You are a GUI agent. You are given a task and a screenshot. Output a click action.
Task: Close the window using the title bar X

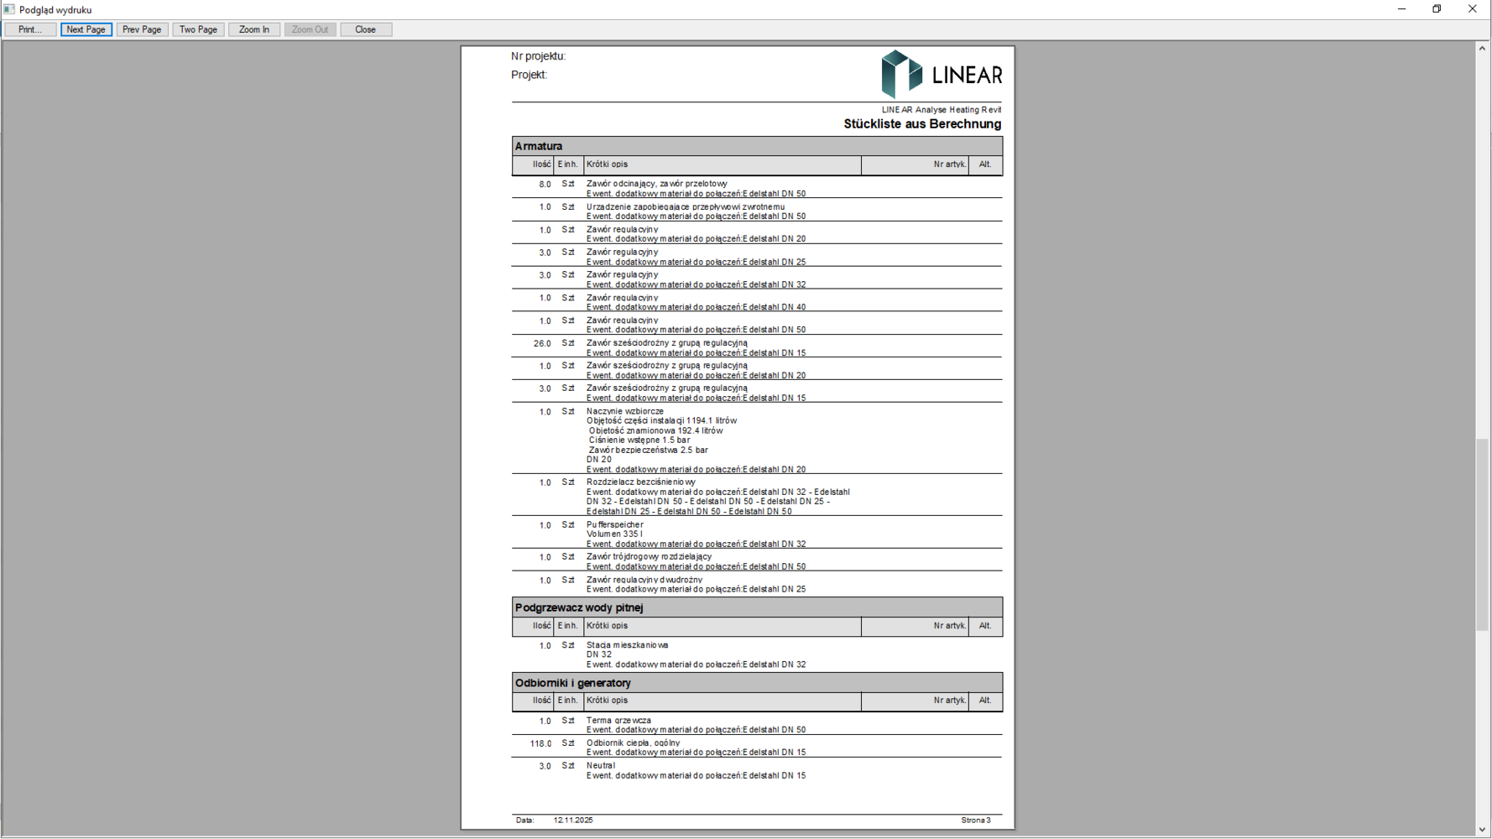(1472, 9)
